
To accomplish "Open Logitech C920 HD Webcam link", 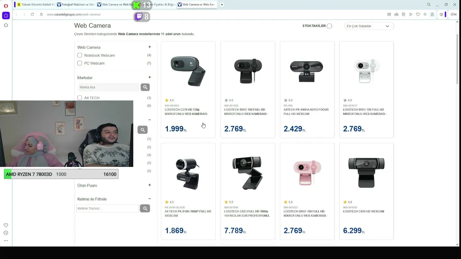I will coord(363,212).
